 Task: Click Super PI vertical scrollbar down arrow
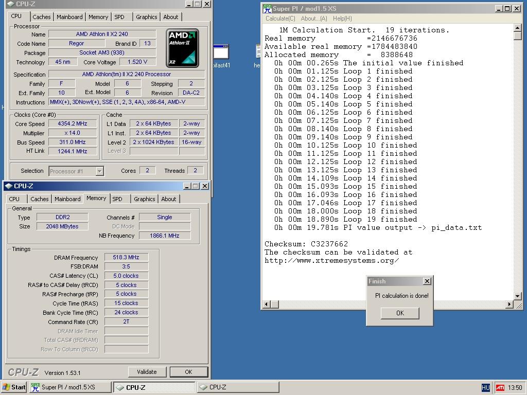(518, 296)
